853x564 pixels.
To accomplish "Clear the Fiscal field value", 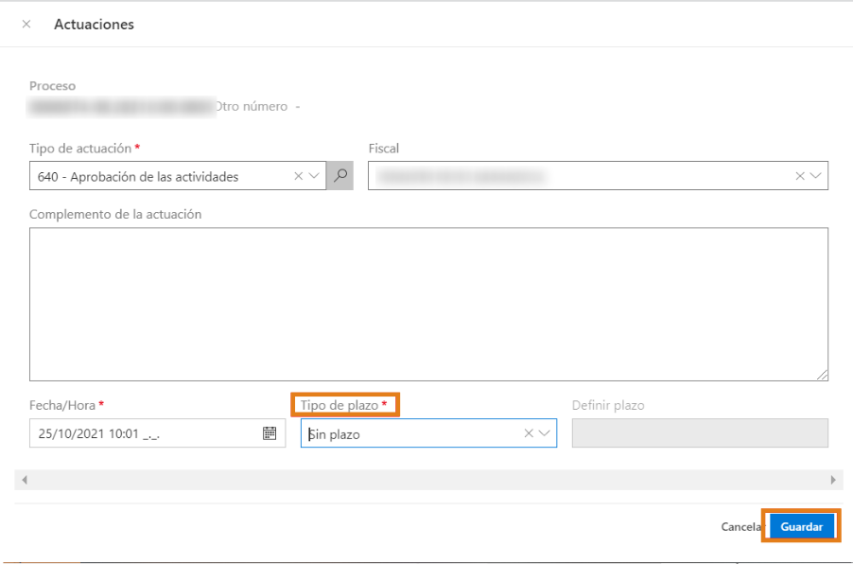I will click(799, 176).
